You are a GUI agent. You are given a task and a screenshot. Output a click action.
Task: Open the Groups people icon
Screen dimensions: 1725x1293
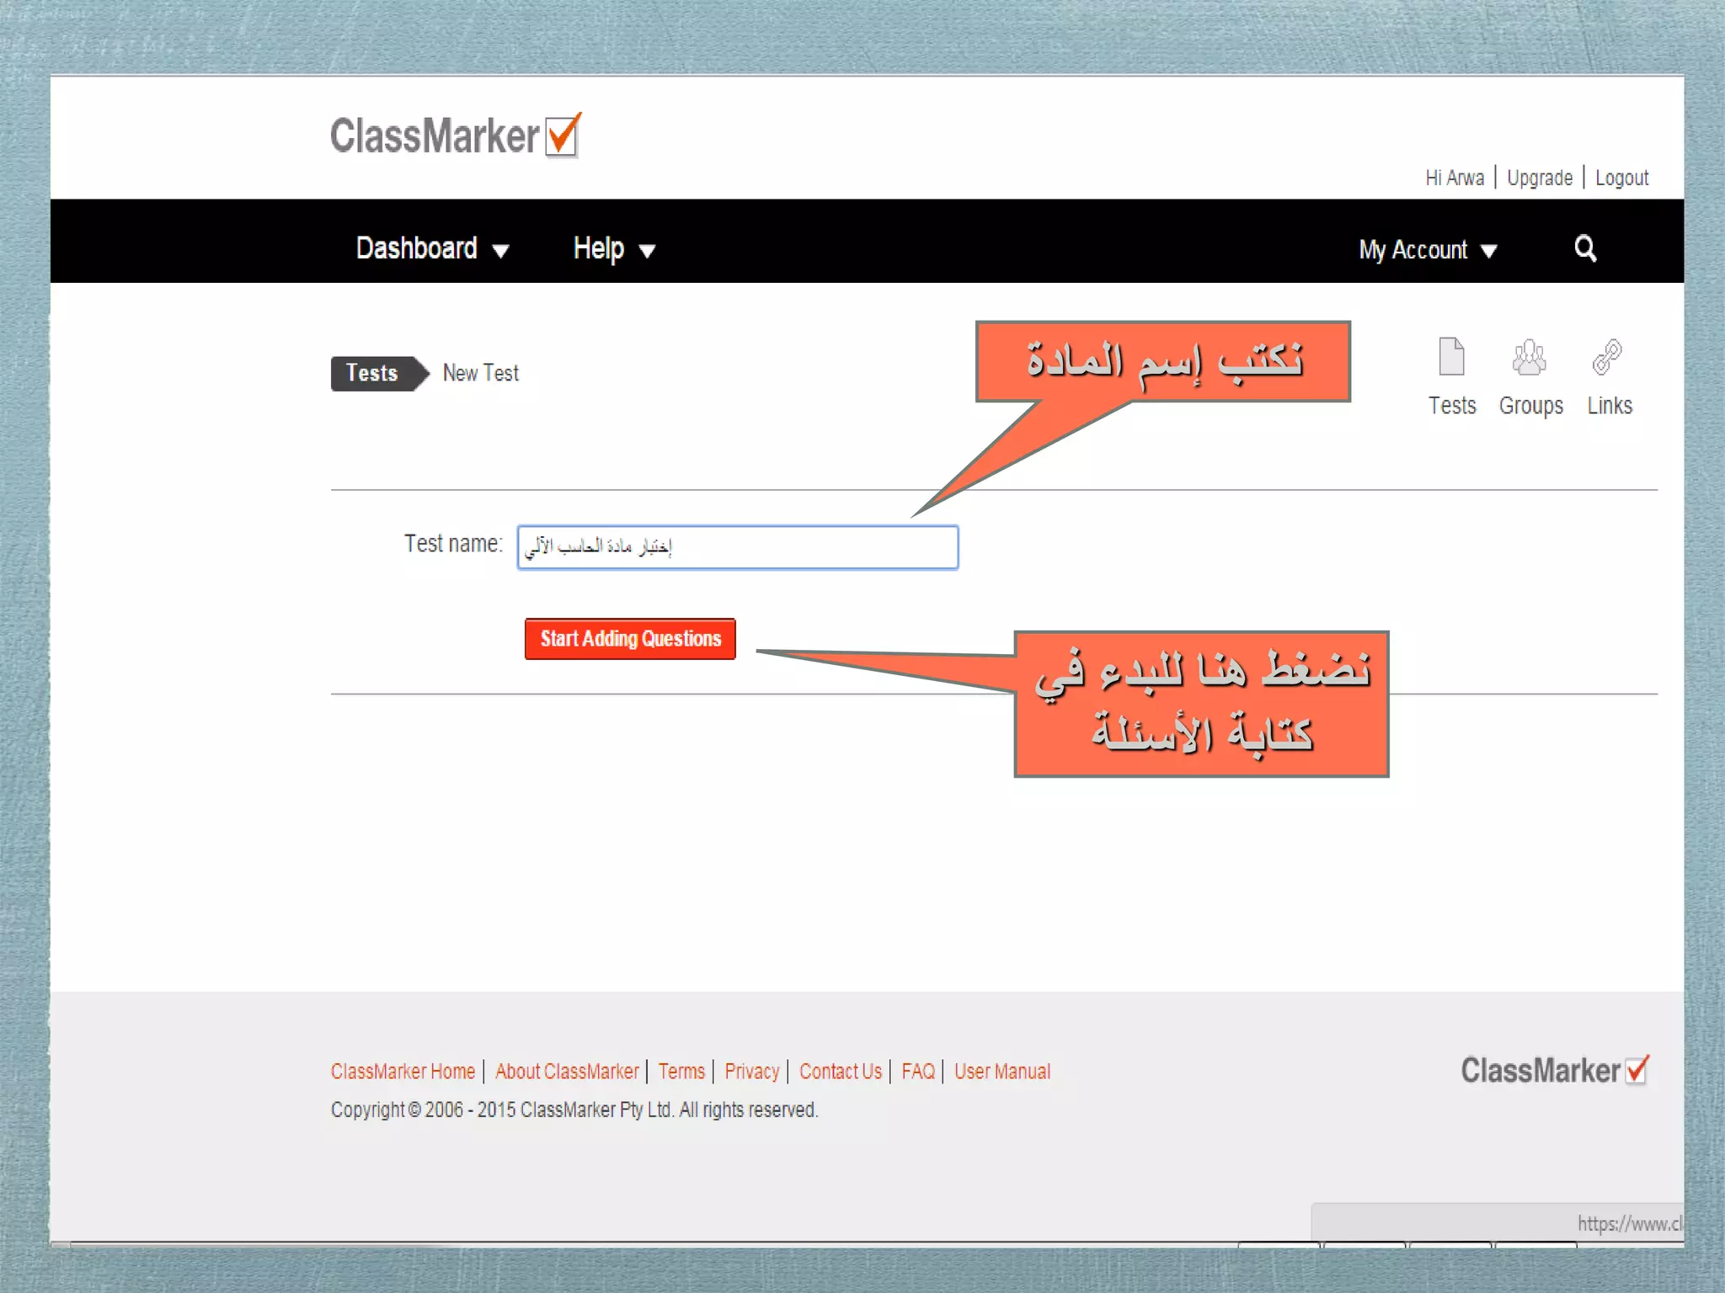1530,359
